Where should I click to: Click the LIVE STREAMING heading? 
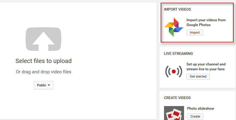click(x=178, y=54)
